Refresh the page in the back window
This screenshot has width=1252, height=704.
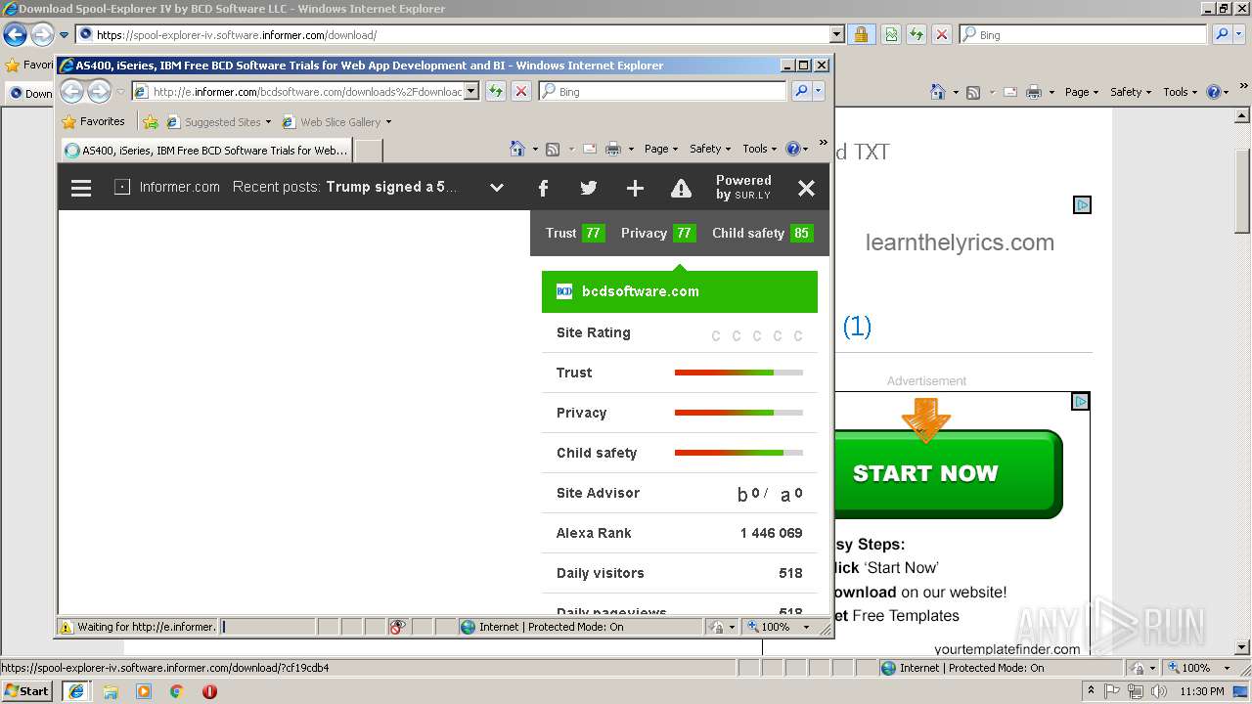point(917,34)
